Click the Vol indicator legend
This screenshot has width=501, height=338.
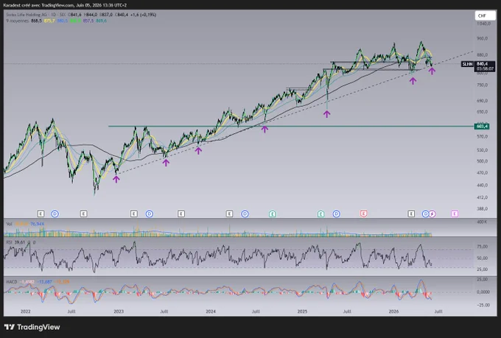point(9,224)
